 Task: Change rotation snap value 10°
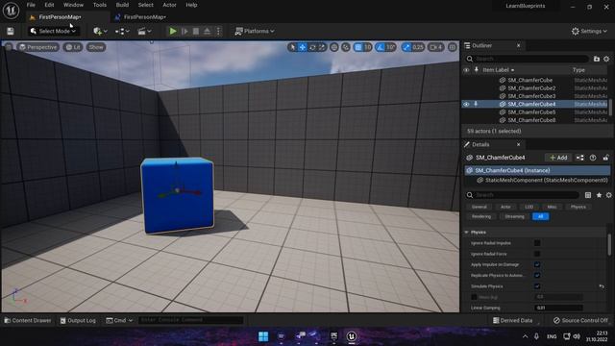(391, 47)
